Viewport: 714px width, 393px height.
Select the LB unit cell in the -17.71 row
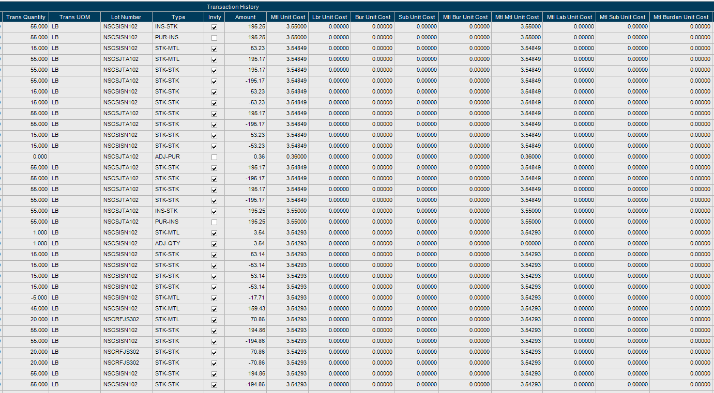[75, 298]
